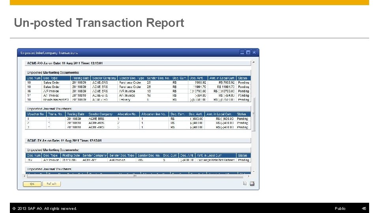Image resolution: width=379 pixels, height=213 pixels.
Task: Click the horizontal scrollbar thumb
Action: [x=135, y=176]
